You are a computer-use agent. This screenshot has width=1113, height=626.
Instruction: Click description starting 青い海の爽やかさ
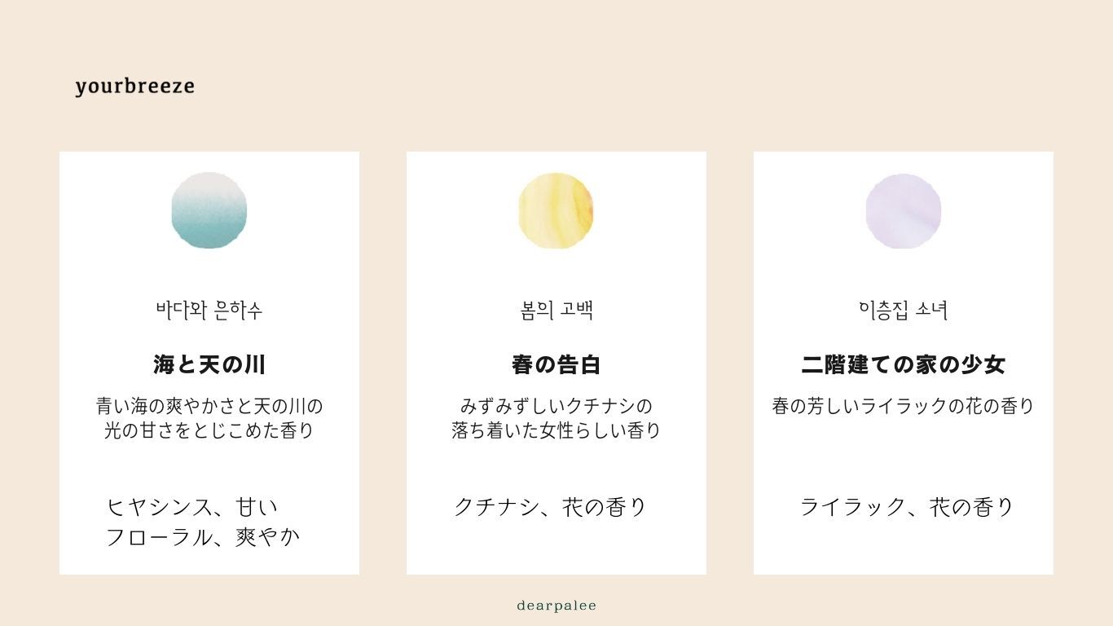click(209, 417)
